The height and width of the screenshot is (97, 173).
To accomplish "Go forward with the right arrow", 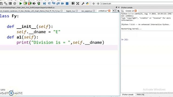I will (x=98, y=4).
